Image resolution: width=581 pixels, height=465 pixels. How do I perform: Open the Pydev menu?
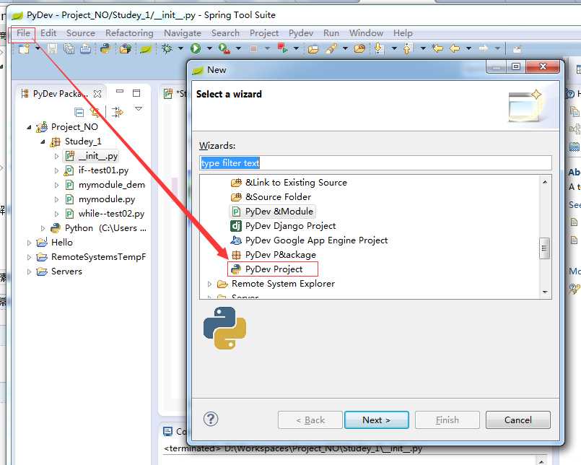click(x=301, y=33)
